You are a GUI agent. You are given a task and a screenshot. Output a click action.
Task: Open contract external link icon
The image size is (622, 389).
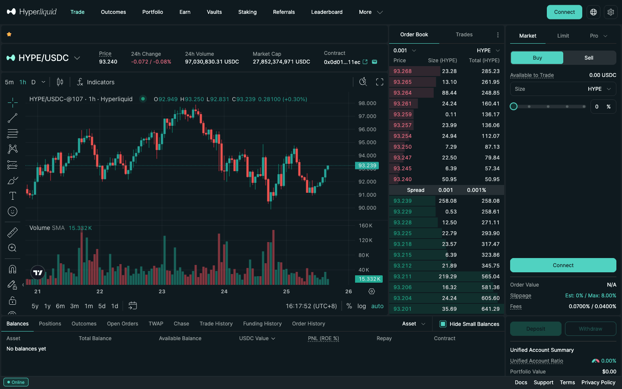[x=365, y=62]
